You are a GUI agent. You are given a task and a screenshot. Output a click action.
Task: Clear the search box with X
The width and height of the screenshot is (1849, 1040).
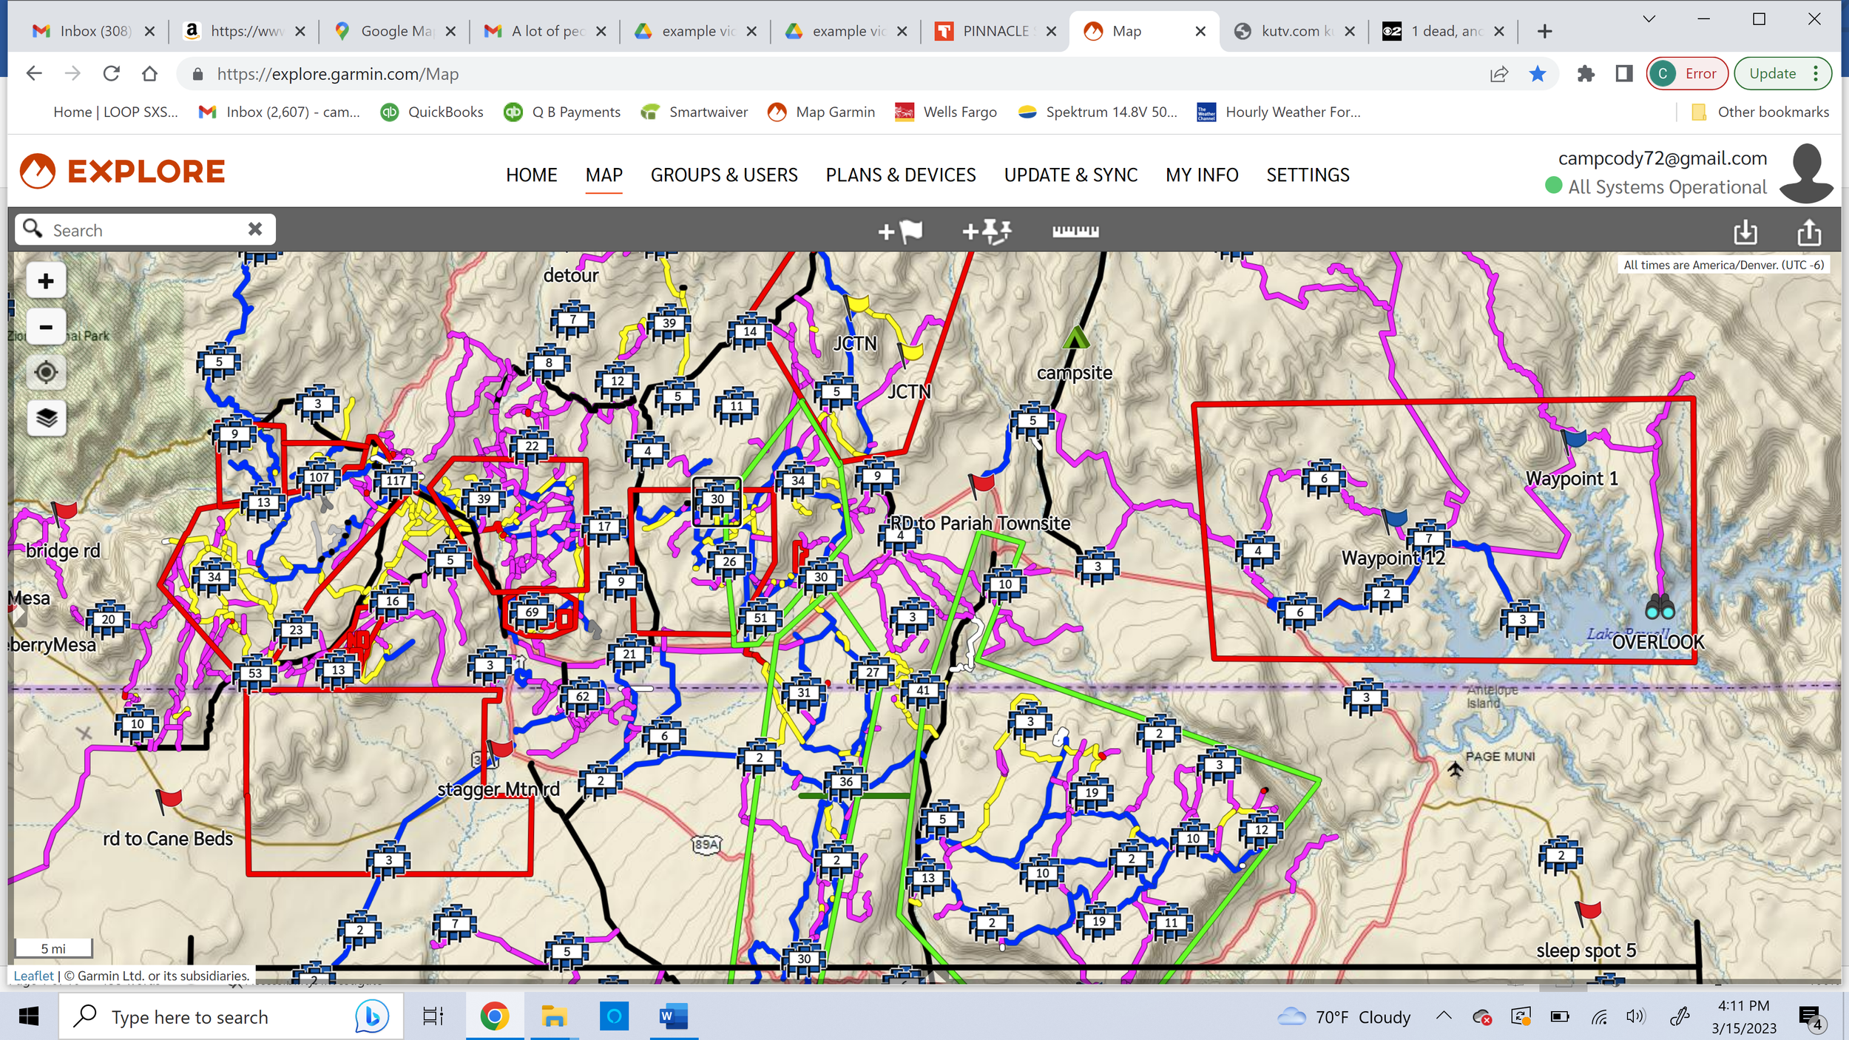[x=255, y=229]
